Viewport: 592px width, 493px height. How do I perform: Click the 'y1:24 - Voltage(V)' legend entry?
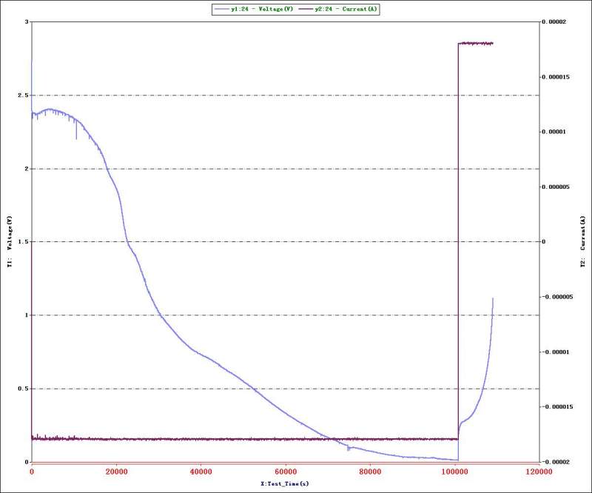[x=254, y=9]
